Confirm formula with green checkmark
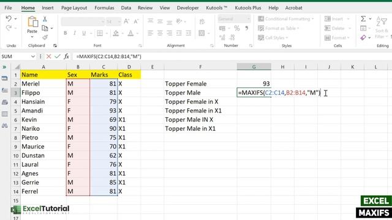 tap(58, 56)
